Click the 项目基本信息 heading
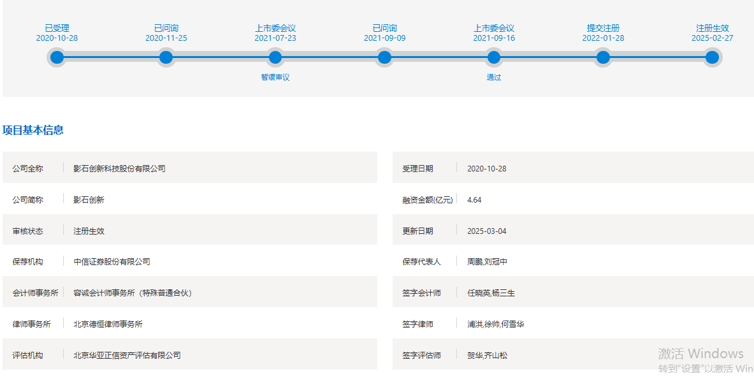Viewport: 754px width, 376px height. (x=33, y=130)
